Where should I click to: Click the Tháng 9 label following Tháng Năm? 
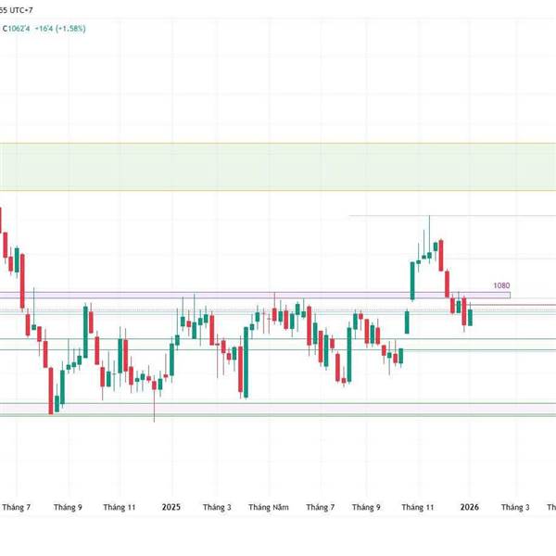366,507
